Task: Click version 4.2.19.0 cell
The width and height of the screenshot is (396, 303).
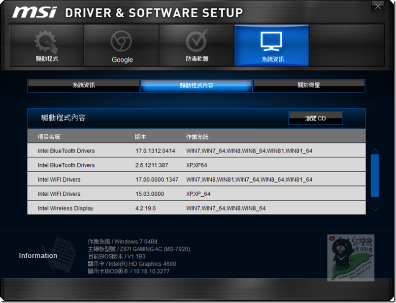Action: [145, 209]
